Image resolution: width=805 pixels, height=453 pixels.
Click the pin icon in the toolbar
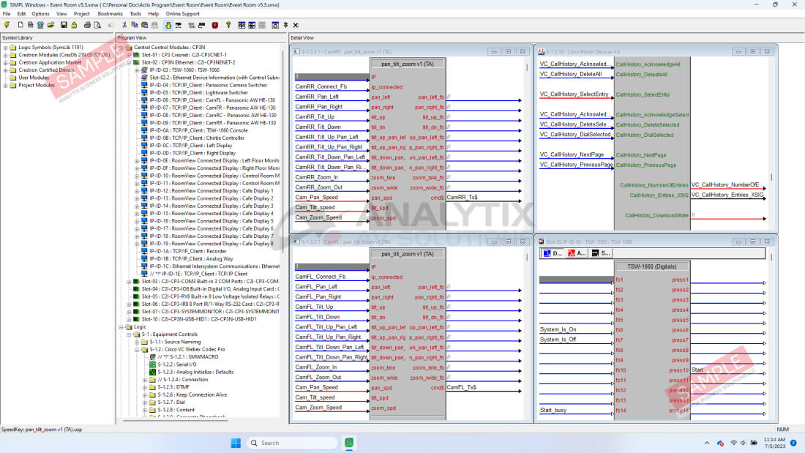[286, 25]
